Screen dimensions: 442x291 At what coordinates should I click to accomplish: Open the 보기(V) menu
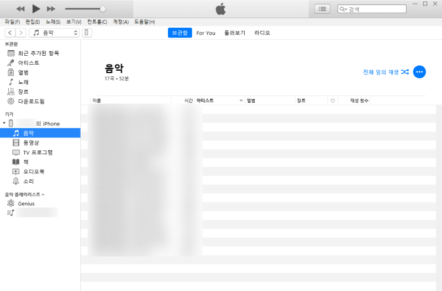pyautogui.click(x=74, y=22)
